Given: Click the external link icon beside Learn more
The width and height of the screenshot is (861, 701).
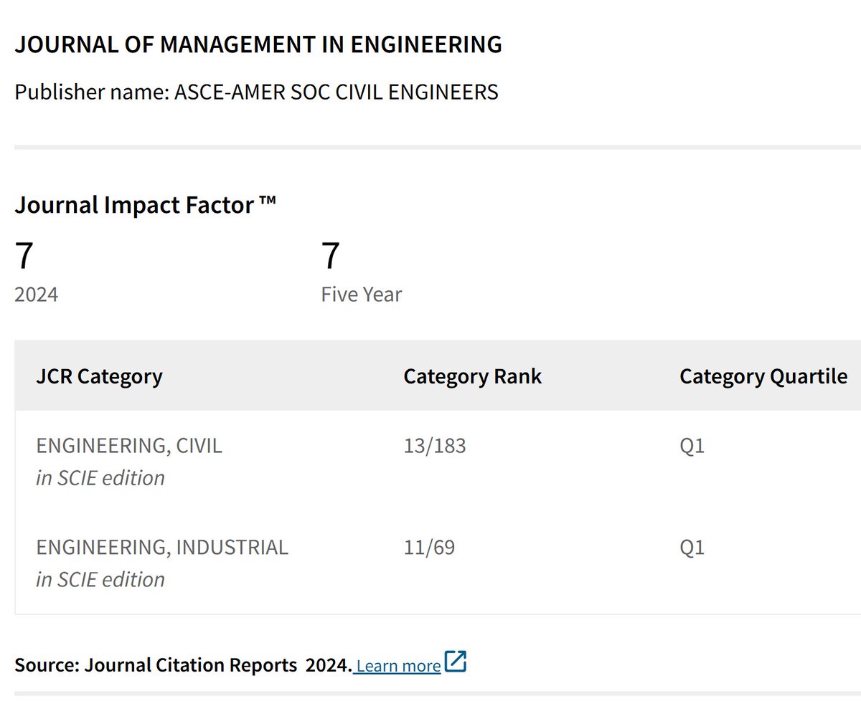Looking at the screenshot, I should tap(456, 662).
